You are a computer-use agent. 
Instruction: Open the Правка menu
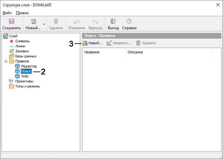click(x=22, y=13)
